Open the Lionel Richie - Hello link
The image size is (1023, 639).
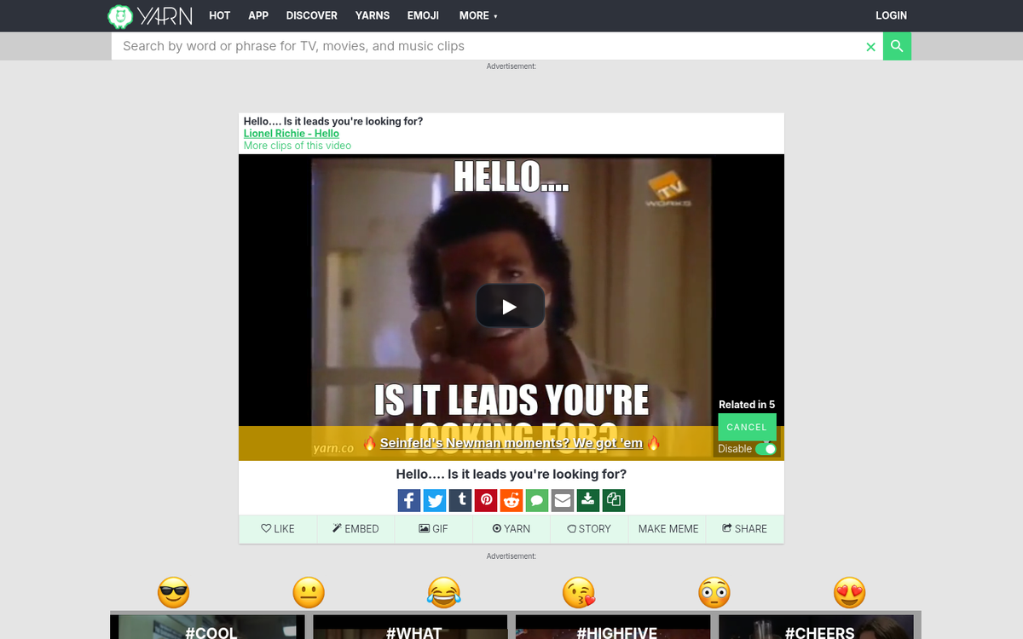(291, 133)
